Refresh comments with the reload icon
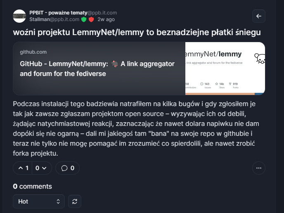The height and width of the screenshot is (213, 284). 75,201
